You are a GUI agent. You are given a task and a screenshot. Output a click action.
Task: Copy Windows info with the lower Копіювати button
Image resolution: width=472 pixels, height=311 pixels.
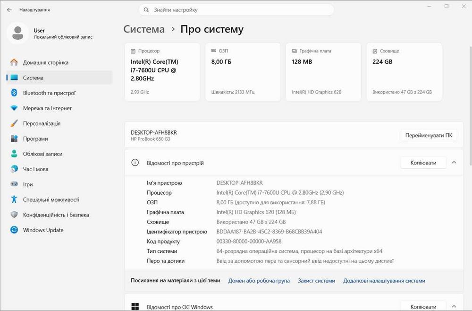tap(423, 306)
